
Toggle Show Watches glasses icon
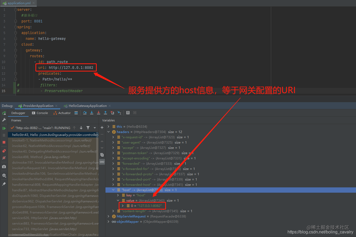point(102,162)
